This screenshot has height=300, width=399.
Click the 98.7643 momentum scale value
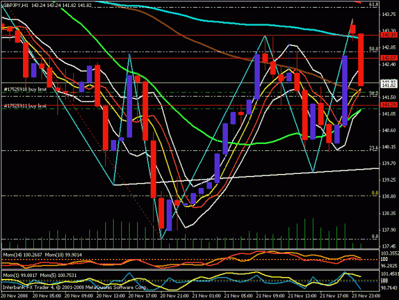tap(389, 288)
